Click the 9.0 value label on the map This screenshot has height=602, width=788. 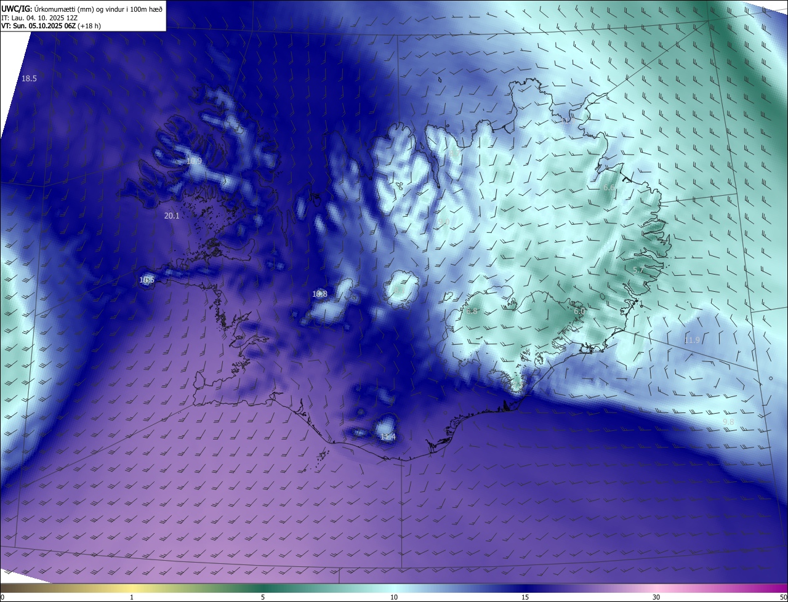click(x=444, y=222)
